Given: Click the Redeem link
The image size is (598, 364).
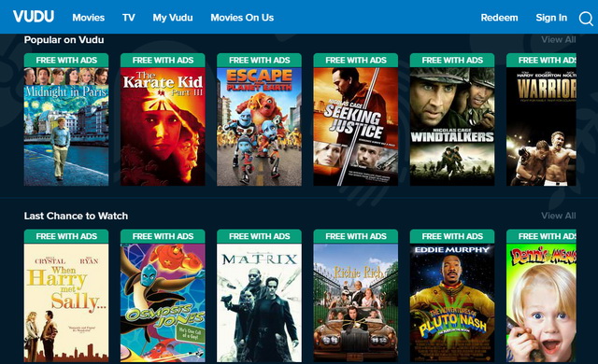Looking at the screenshot, I should pos(499,18).
